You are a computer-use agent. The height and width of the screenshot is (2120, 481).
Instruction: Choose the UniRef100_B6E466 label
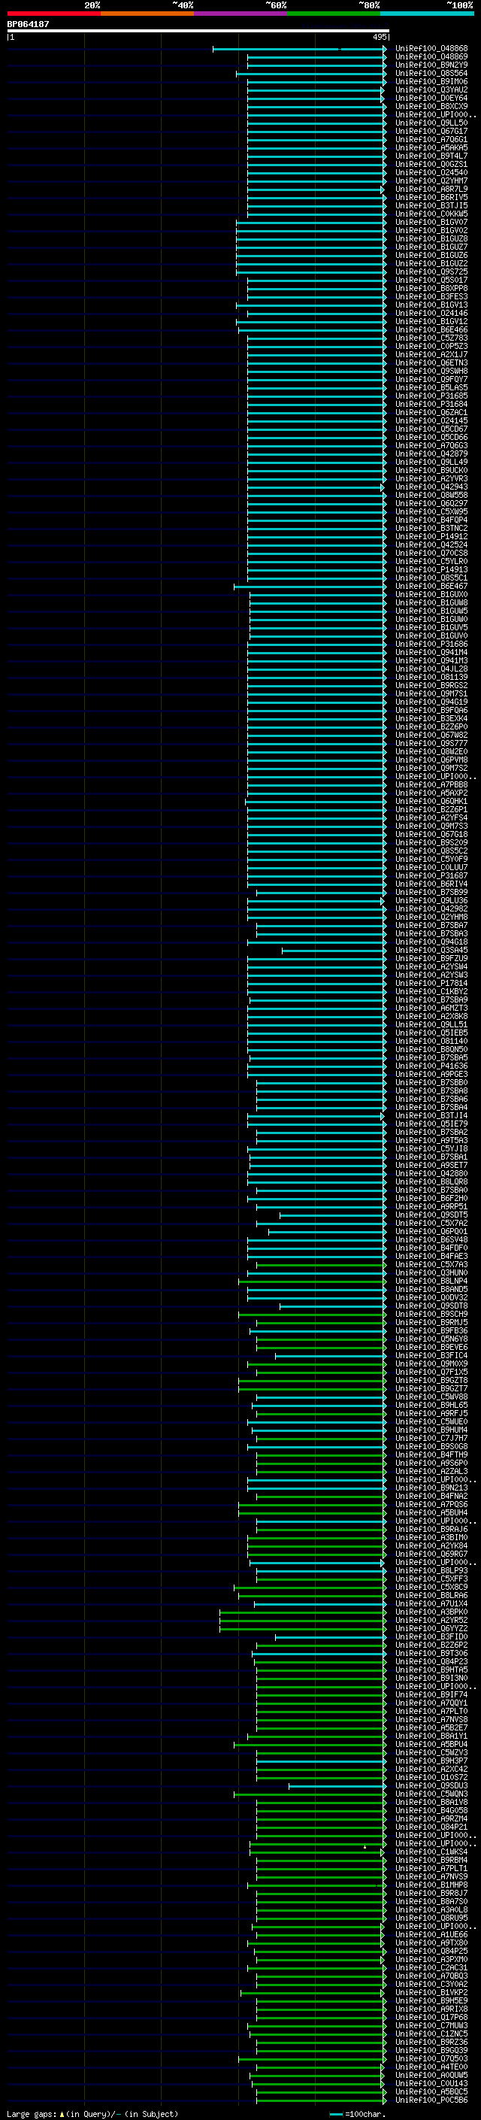(x=431, y=329)
